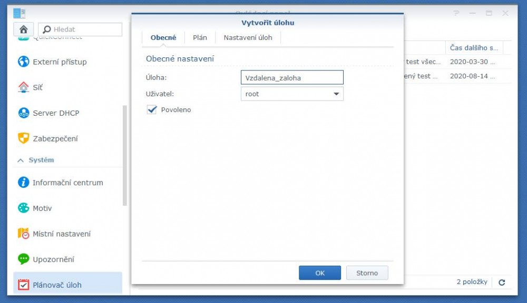Open the Nastavení úloh tab
Image resolution: width=527 pixels, height=303 pixels.
point(248,37)
